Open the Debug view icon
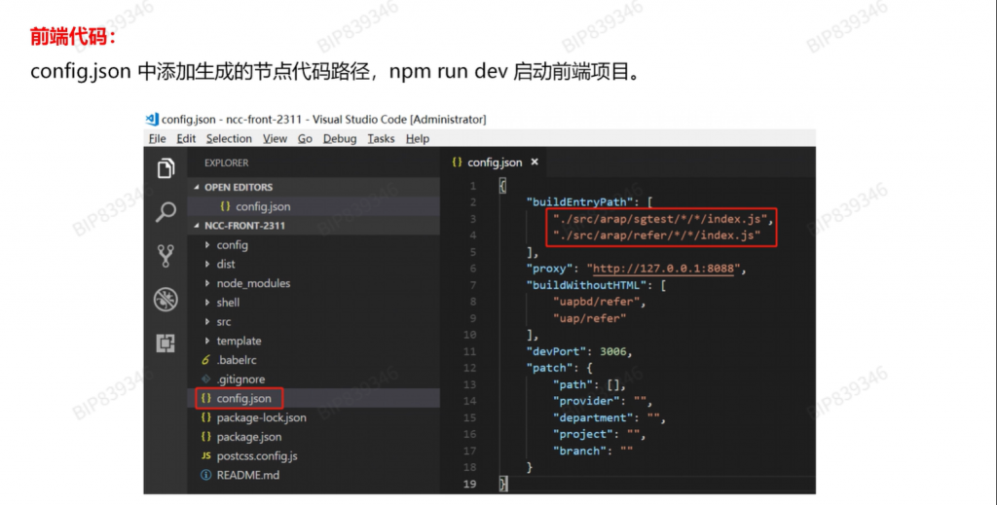This screenshot has height=505, width=997. pyautogui.click(x=166, y=299)
